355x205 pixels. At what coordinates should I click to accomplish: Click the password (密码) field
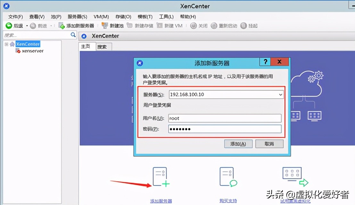(225, 129)
